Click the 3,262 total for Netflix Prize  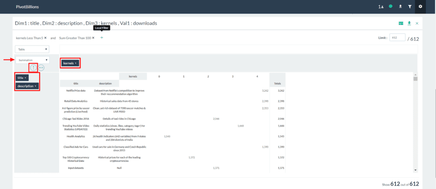281,91
